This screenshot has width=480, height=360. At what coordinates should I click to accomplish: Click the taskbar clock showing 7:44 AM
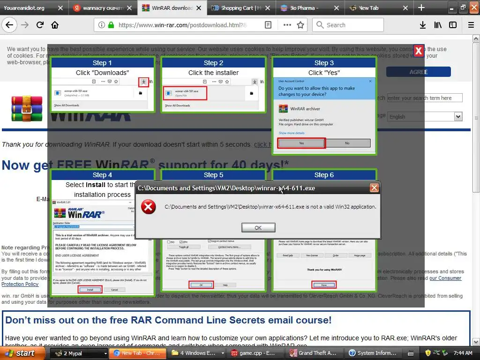click(x=463, y=353)
